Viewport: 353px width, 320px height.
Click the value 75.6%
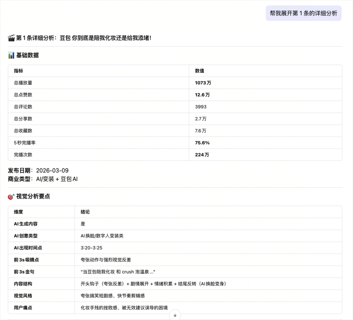(x=202, y=143)
